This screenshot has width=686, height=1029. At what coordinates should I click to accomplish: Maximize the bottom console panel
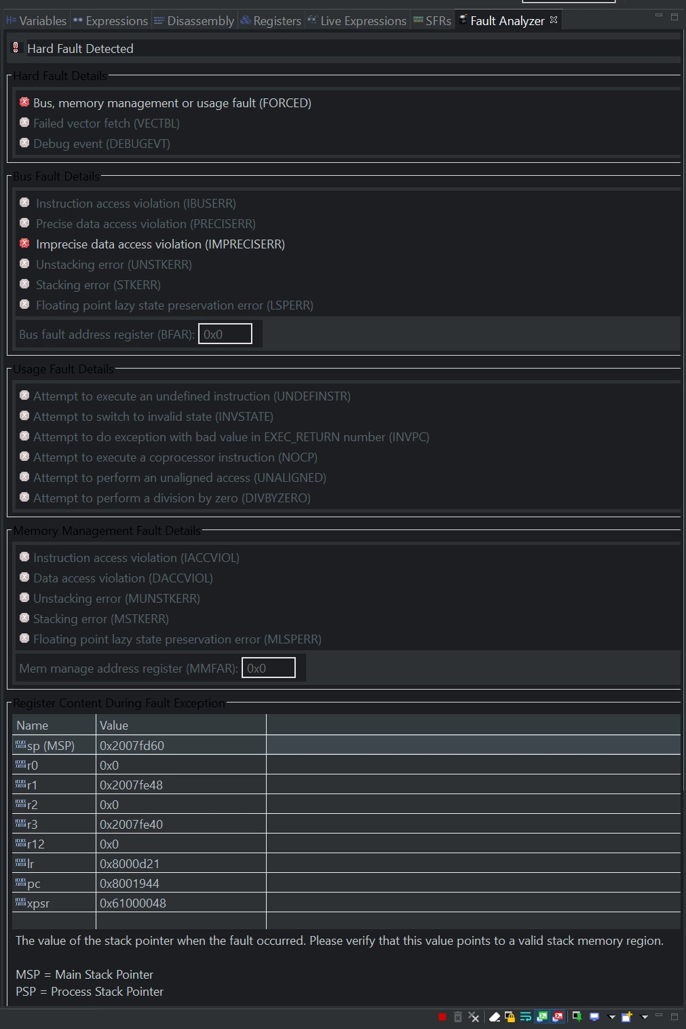[674, 1016]
